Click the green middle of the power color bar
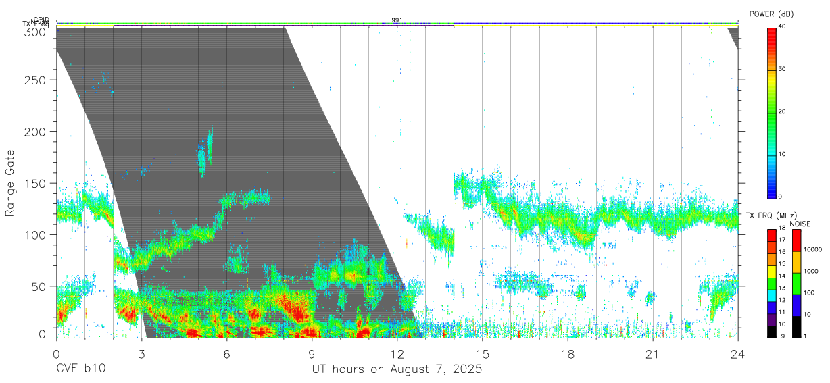830x383 pixels. [772, 112]
